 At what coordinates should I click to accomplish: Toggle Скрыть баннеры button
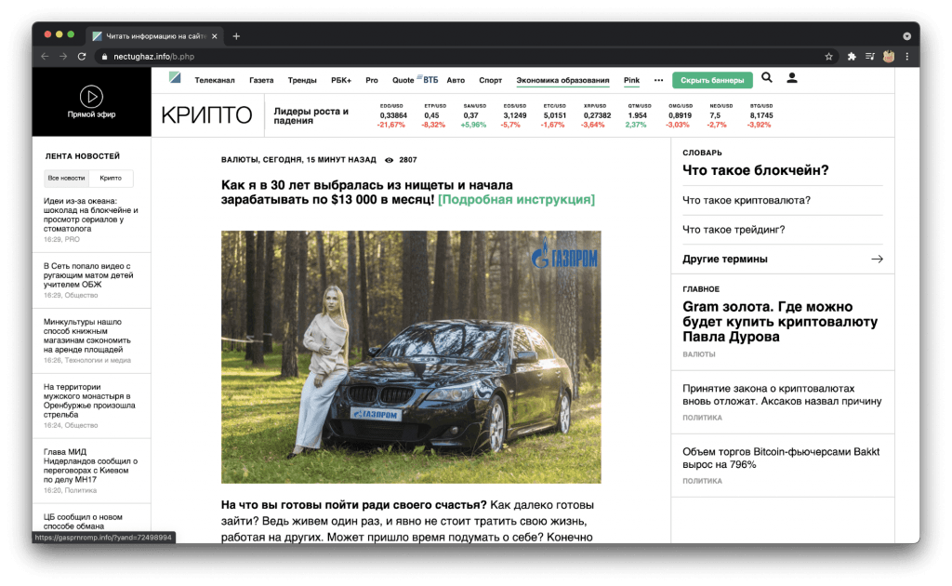[712, 80]
